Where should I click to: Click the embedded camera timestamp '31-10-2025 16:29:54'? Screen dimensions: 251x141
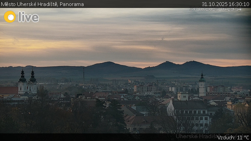click(215, 9)
